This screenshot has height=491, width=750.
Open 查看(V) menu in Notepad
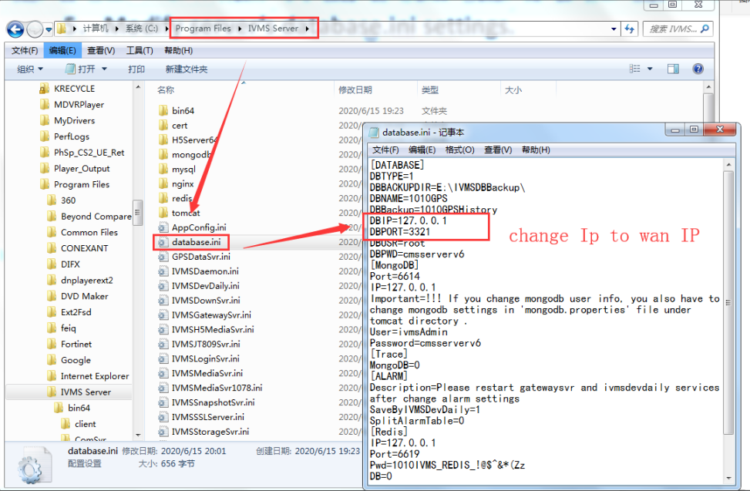click(498, 150)
